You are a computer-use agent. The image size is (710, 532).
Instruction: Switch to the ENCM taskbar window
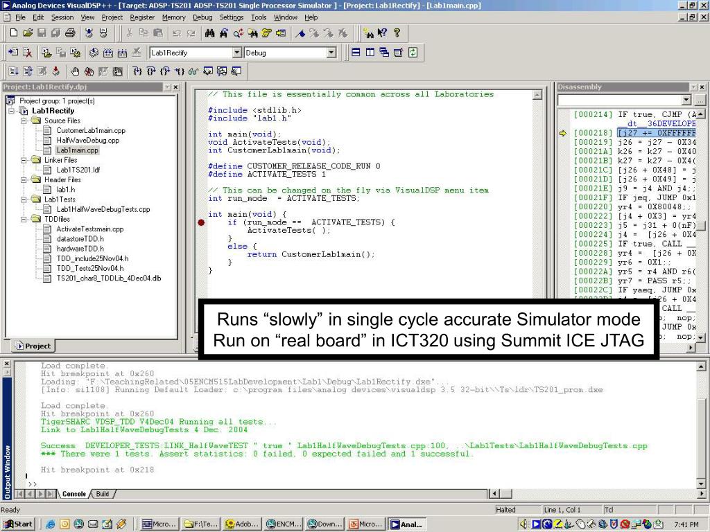point(284,524)
